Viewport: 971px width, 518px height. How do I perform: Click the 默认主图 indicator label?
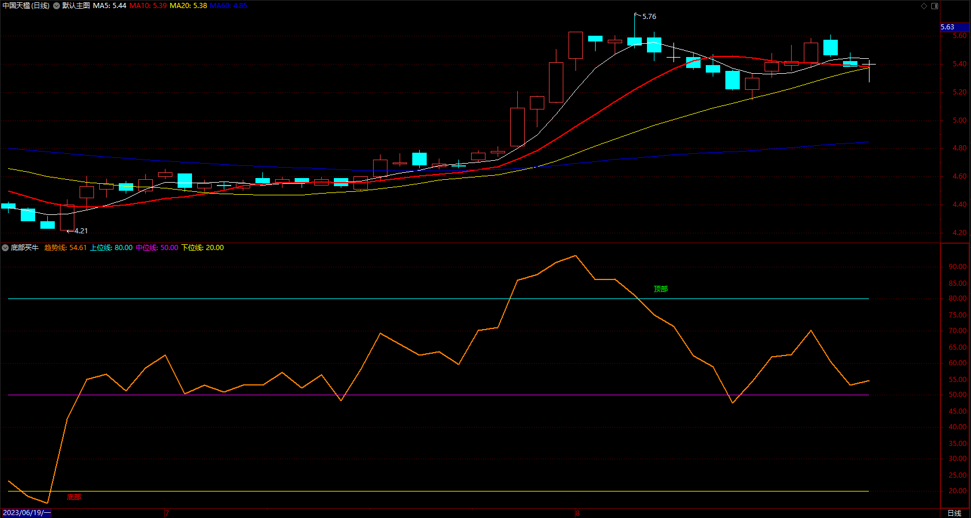[x=76, y=6]
